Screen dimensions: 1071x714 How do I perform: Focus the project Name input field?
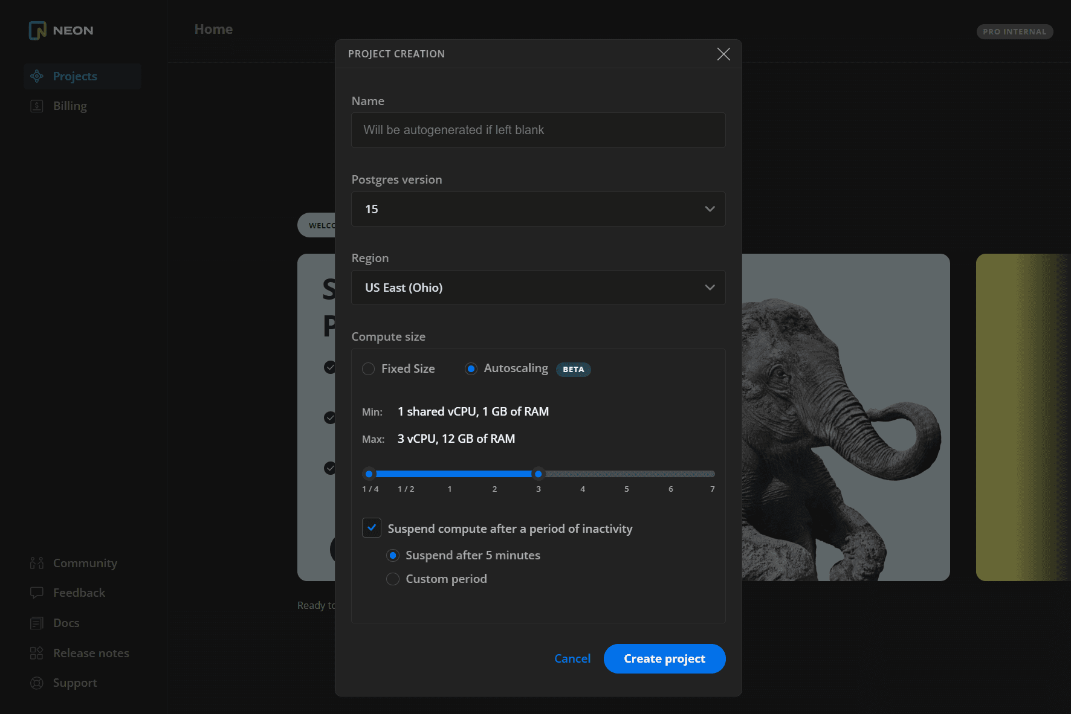click(538, 130)
